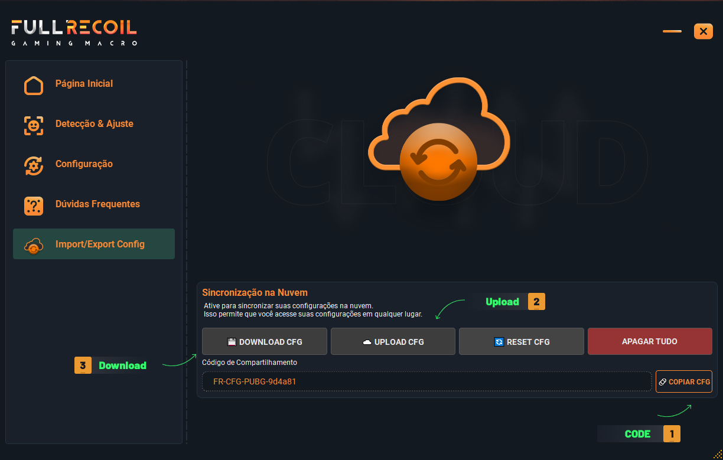
Task: Click the refresh icon on Reset CFG
Action: [499, 342]
